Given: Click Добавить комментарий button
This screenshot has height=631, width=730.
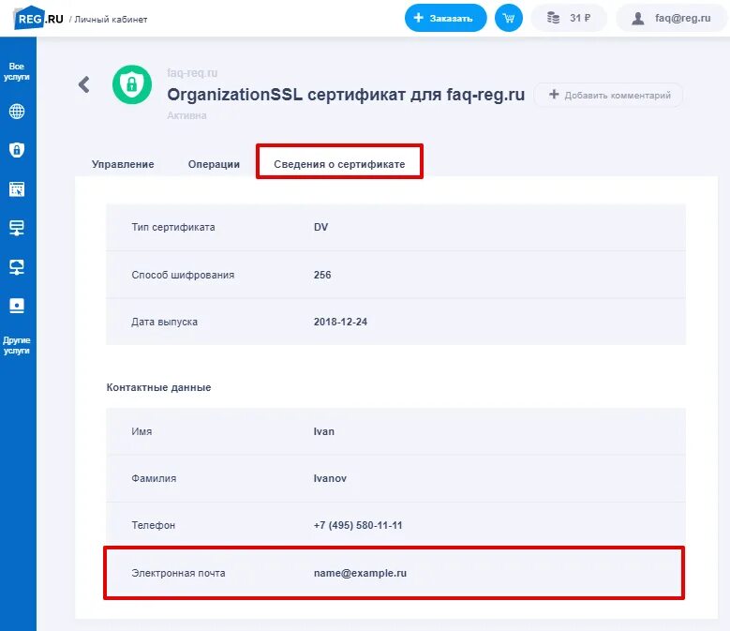Looking at the screenshot, I should tap(608, 95).
